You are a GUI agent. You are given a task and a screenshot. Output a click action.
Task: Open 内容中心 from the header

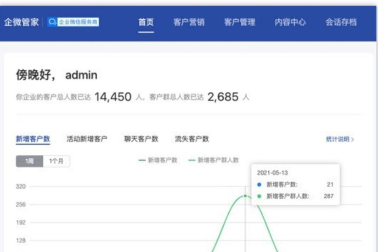[290, 22]
